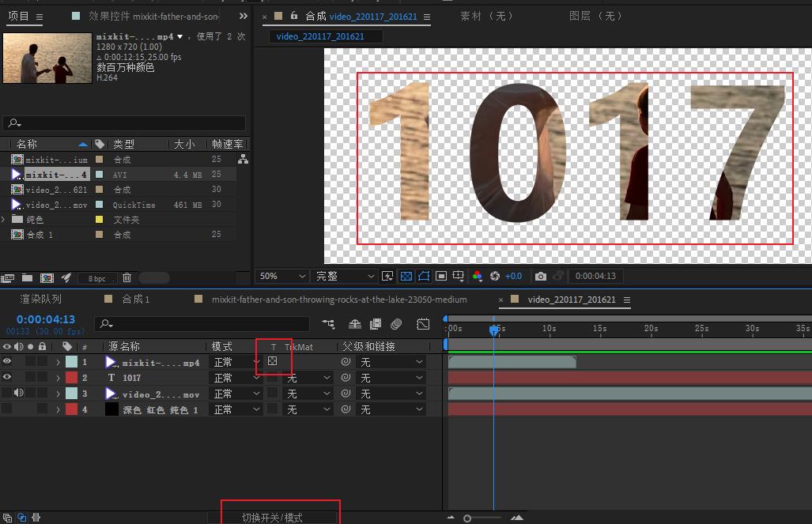Hide the mixkit mp4 layer 1

[7, 361]
